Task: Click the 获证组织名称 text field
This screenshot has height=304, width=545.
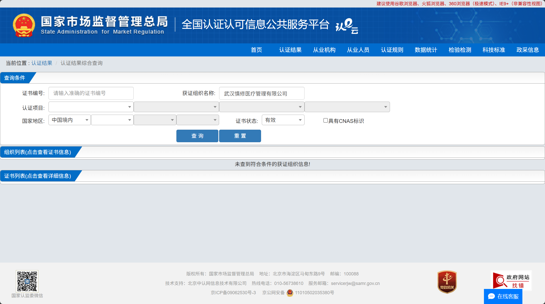Action: [x=262, y=94]
